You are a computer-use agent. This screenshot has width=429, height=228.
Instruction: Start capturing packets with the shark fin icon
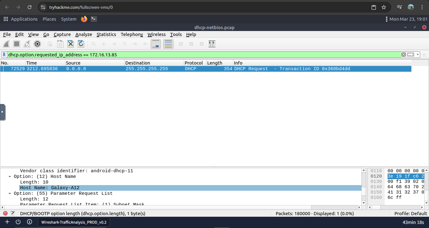(x=7, y=44)
